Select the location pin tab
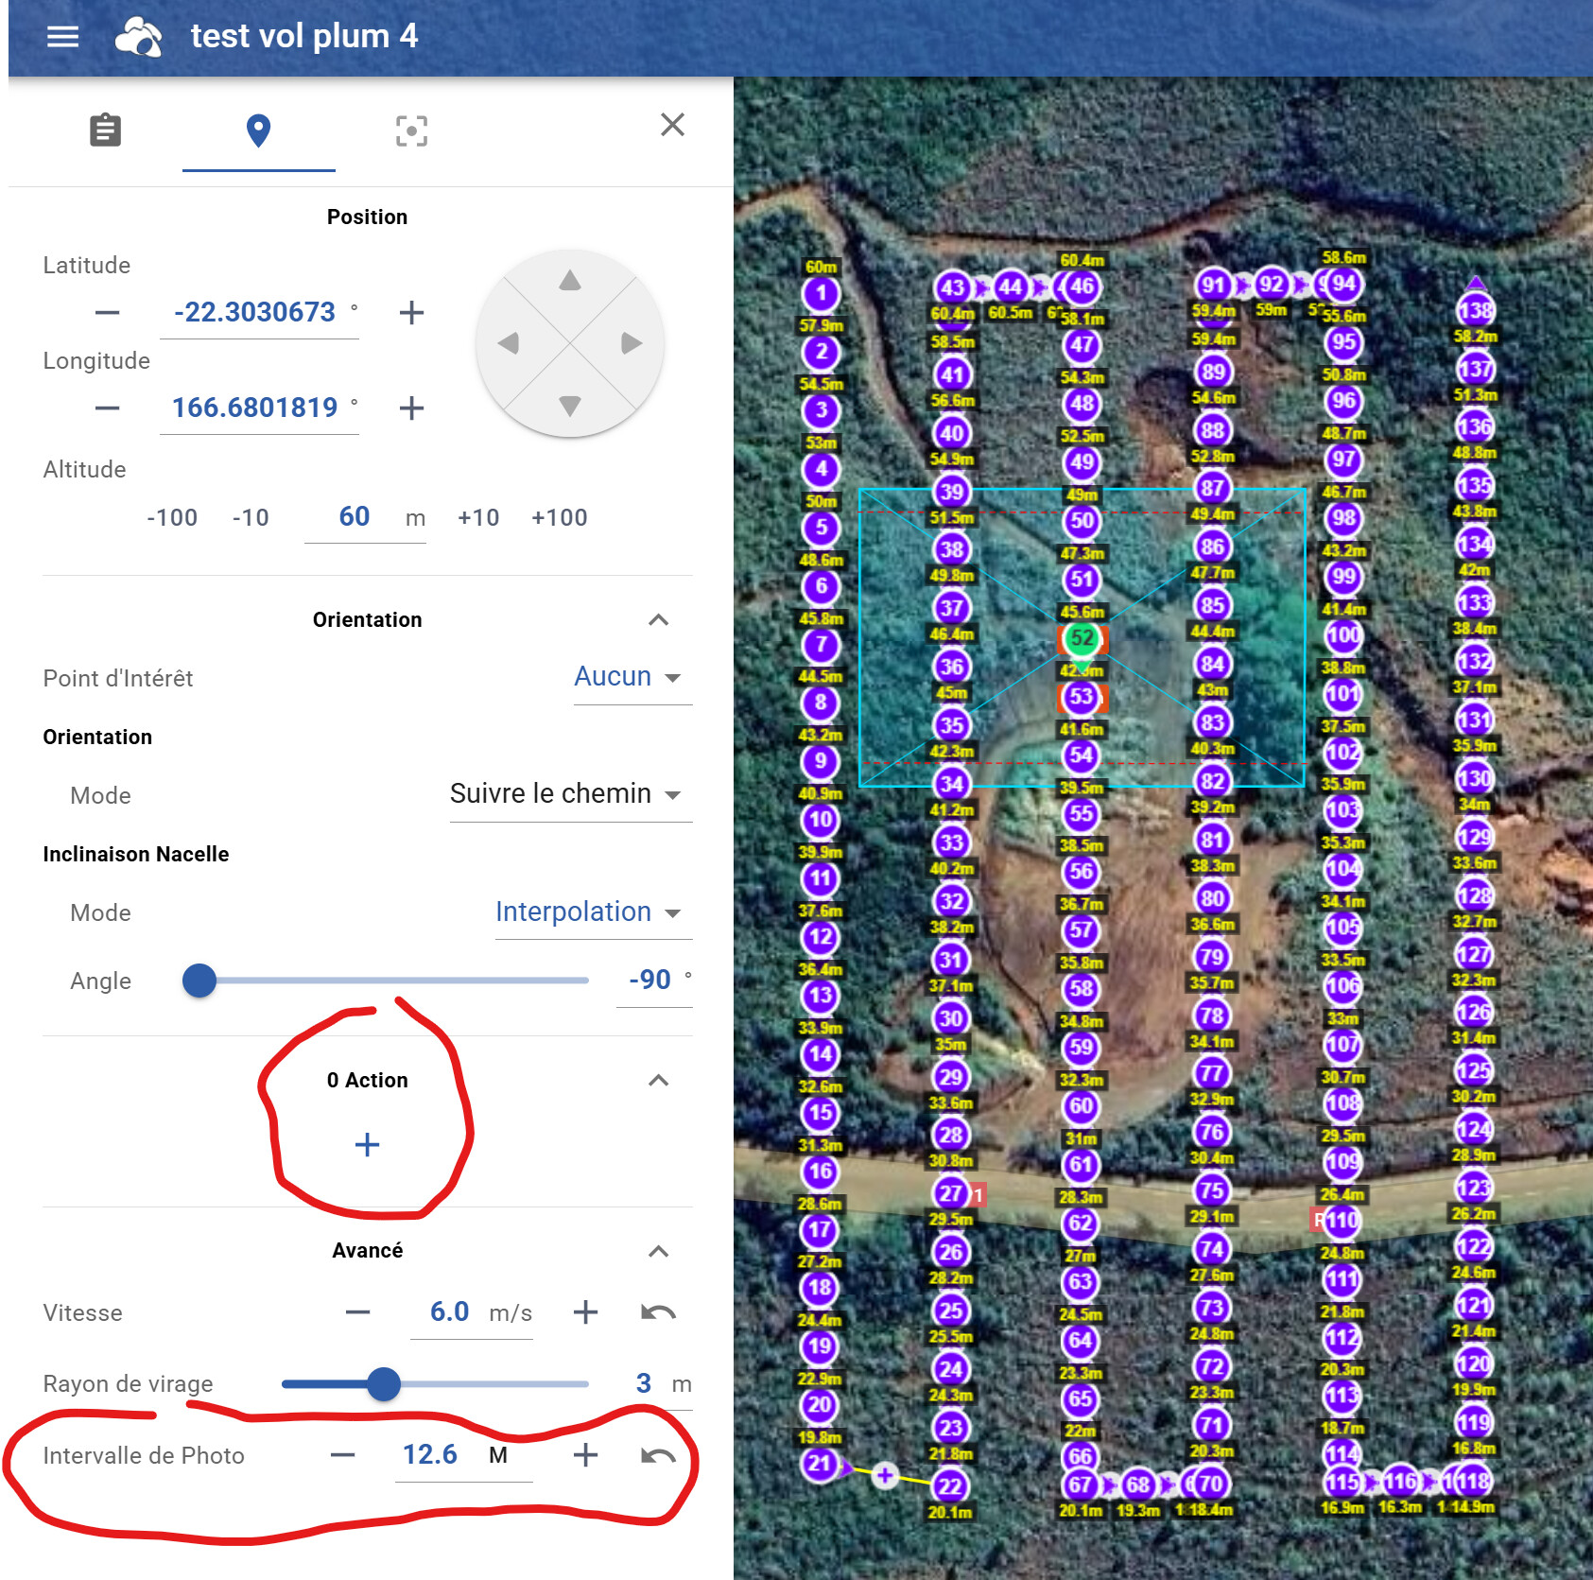The height and width of the screenshot is (1580, 1593). coord(258,130)
